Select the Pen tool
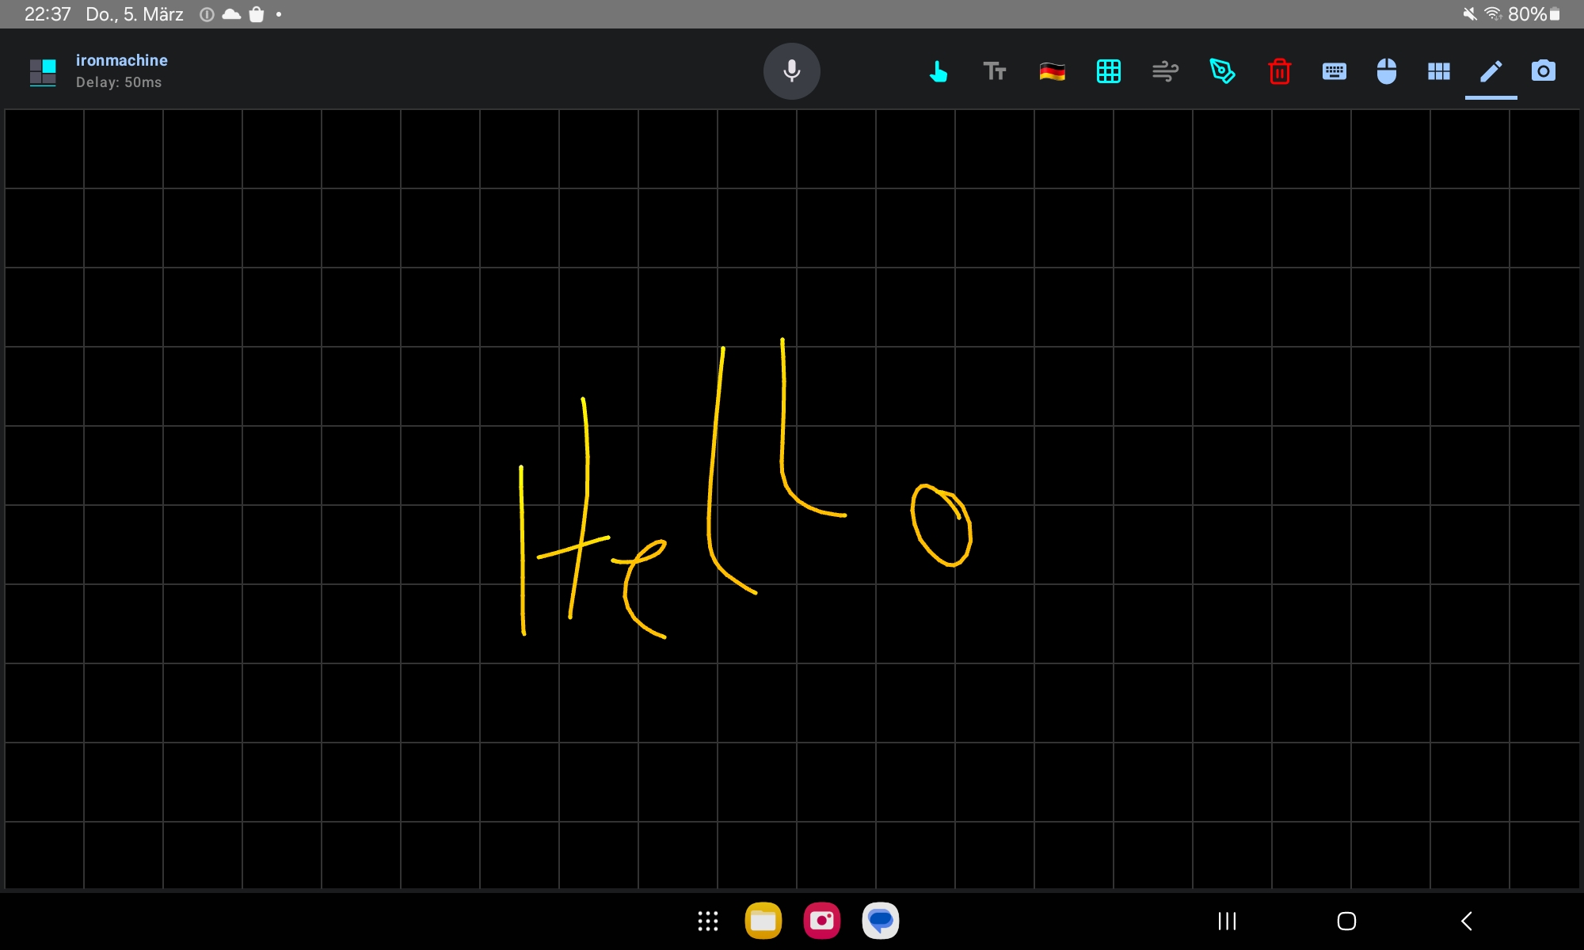Viewport: 1584px width, 950px height. 1223,71
